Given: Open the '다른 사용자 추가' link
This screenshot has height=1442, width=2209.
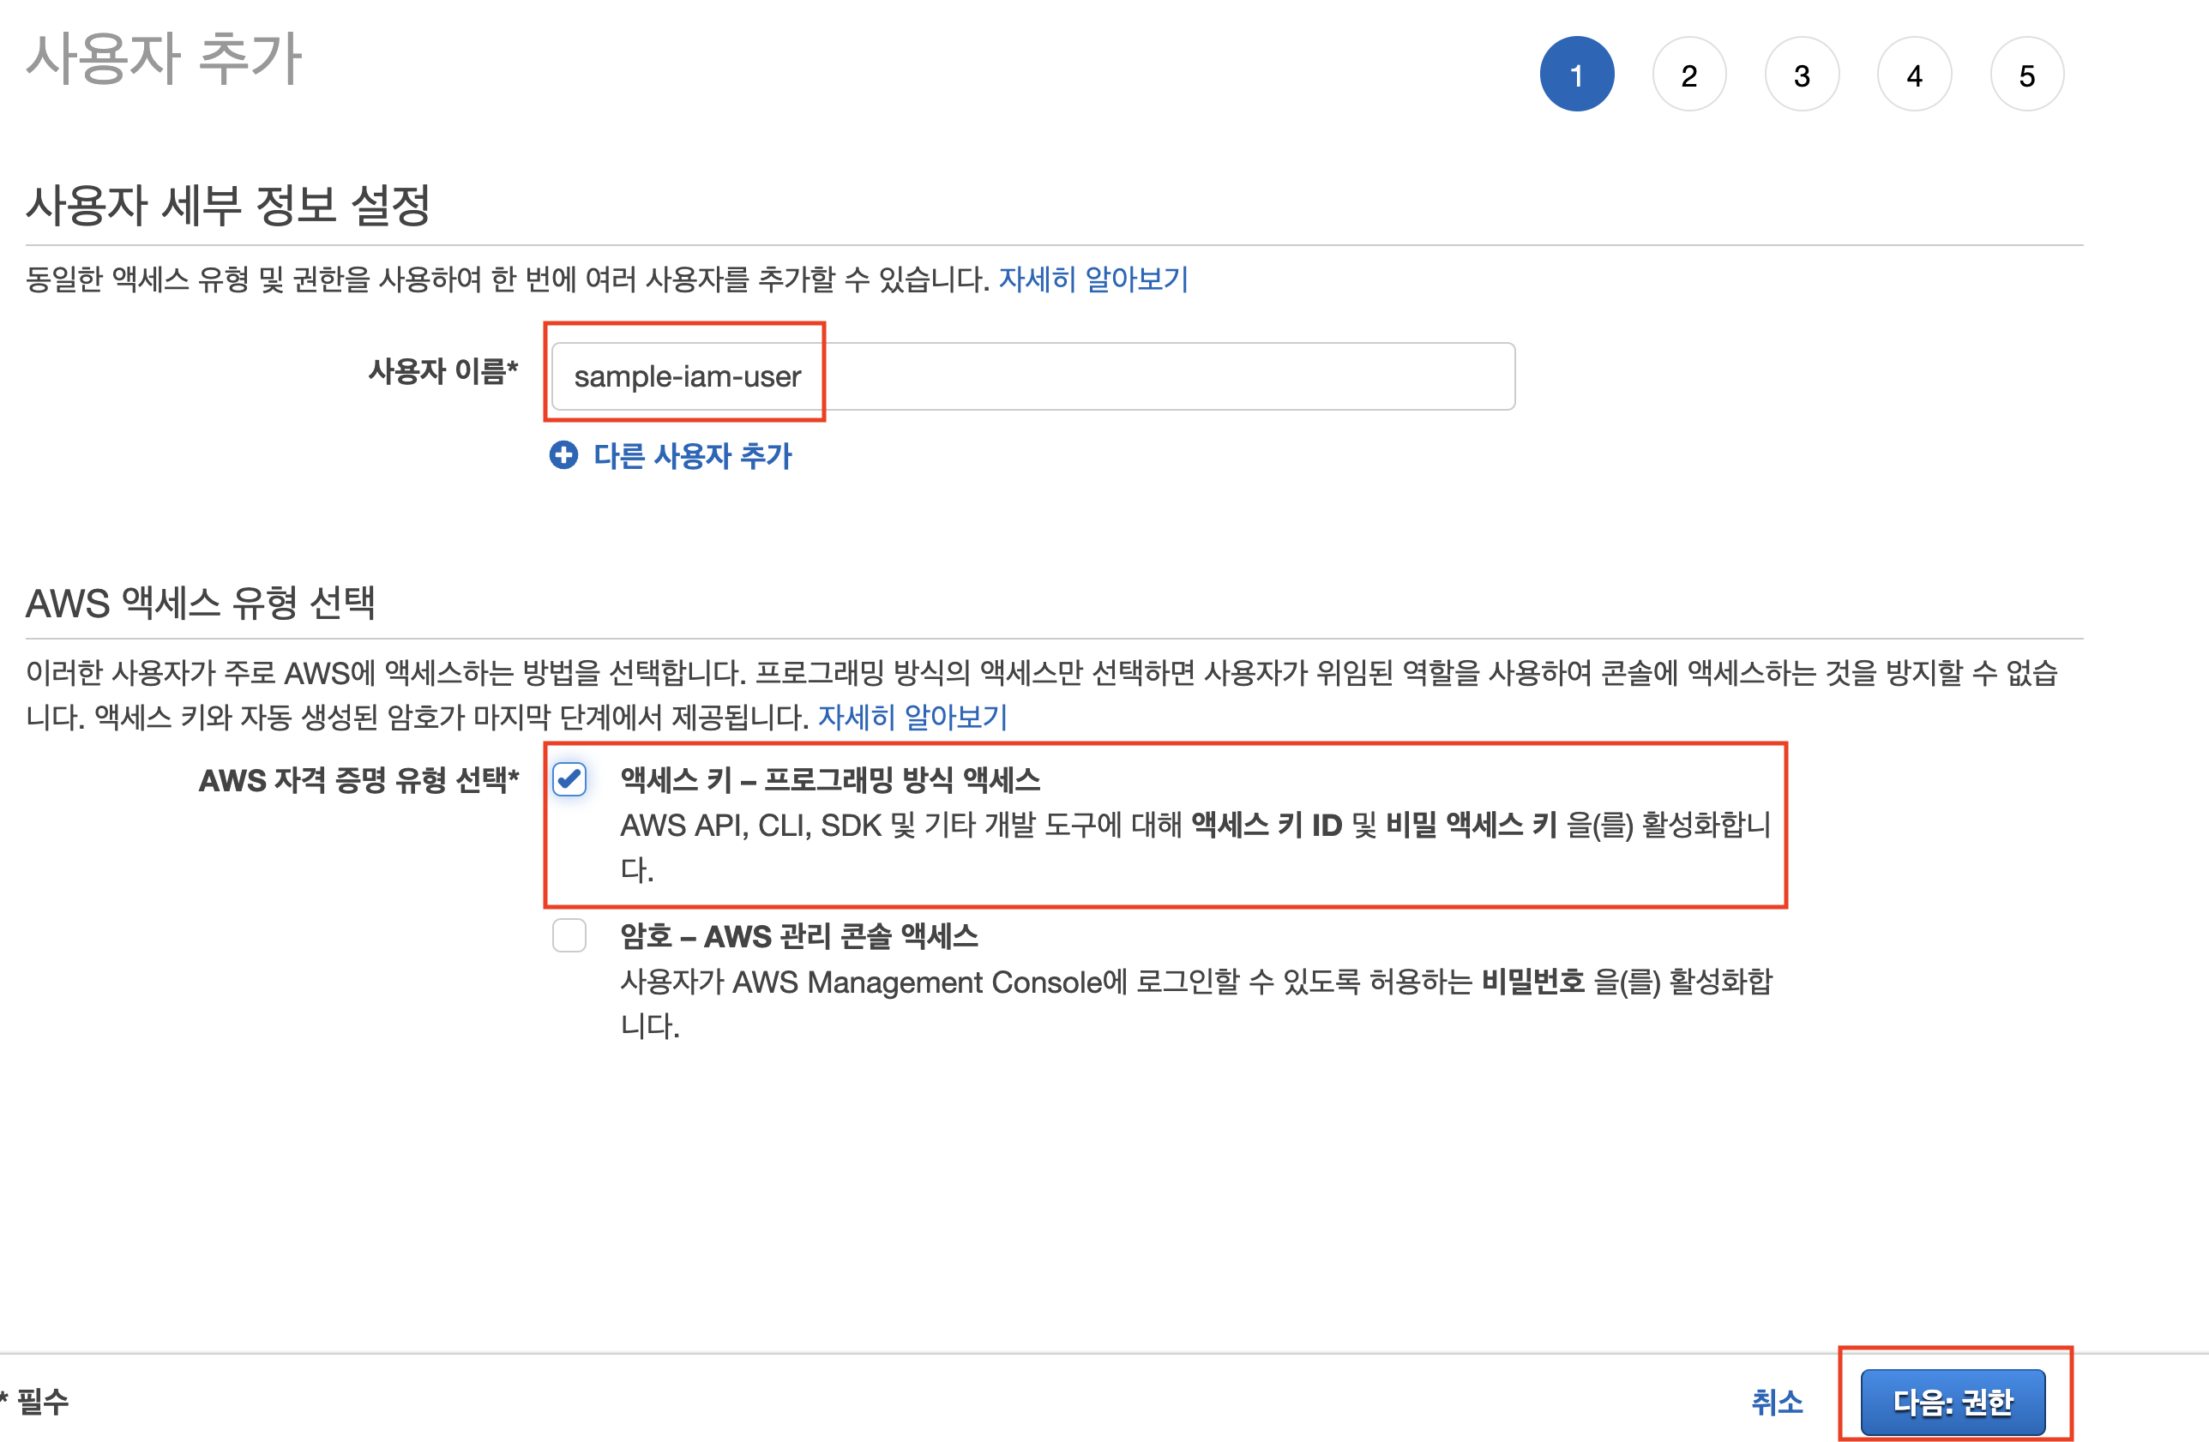Looking at the screenshot, I should (692, 455).
